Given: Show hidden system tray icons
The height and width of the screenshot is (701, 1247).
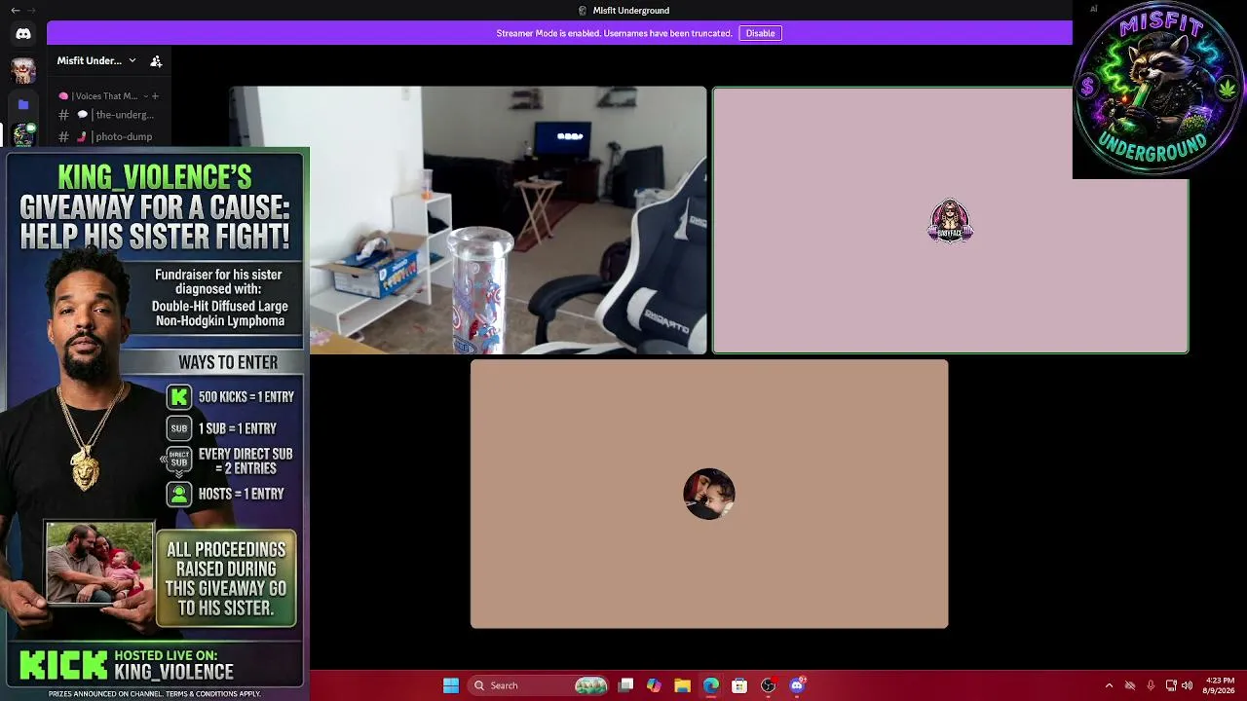Looking at the screenshot, I should point(1109,685).
